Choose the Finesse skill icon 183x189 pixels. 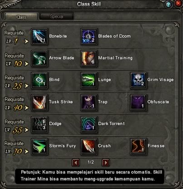138,146
